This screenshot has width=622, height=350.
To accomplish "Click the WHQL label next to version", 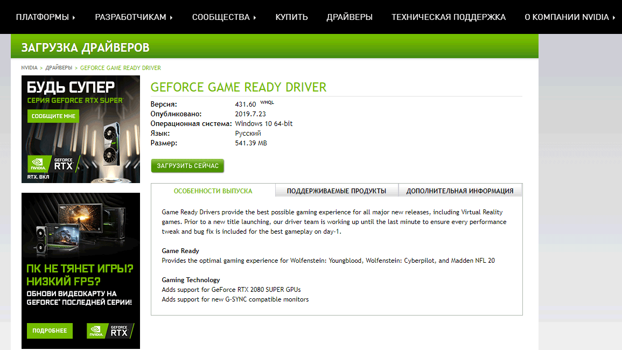I will [267, 102].
